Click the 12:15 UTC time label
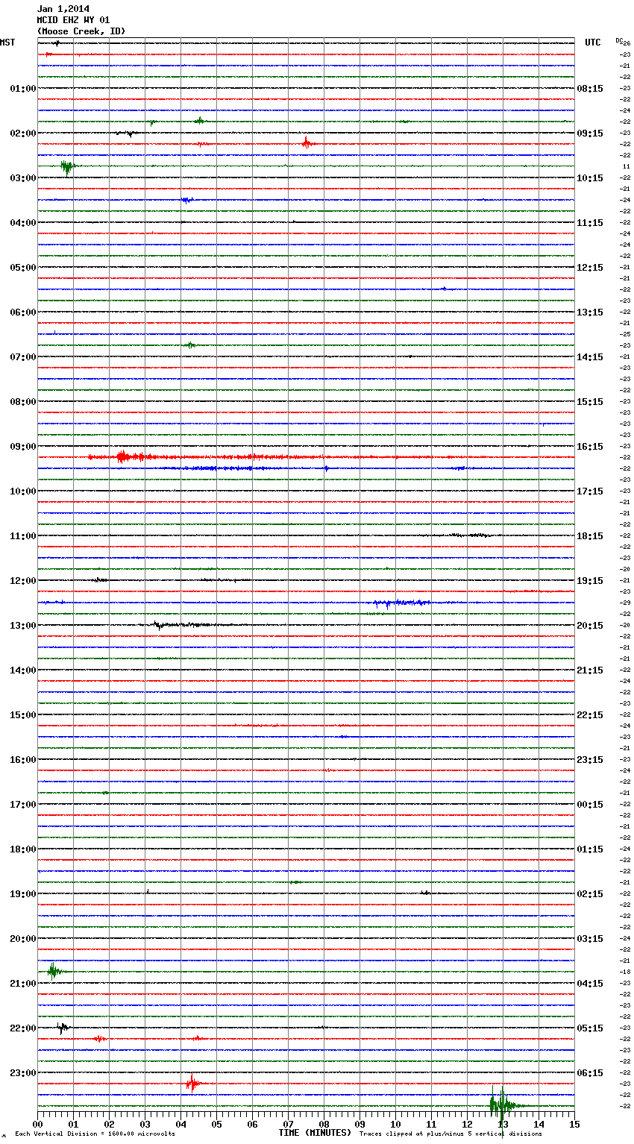Screen dimensions: 634x1144 (x=590, y=268)
